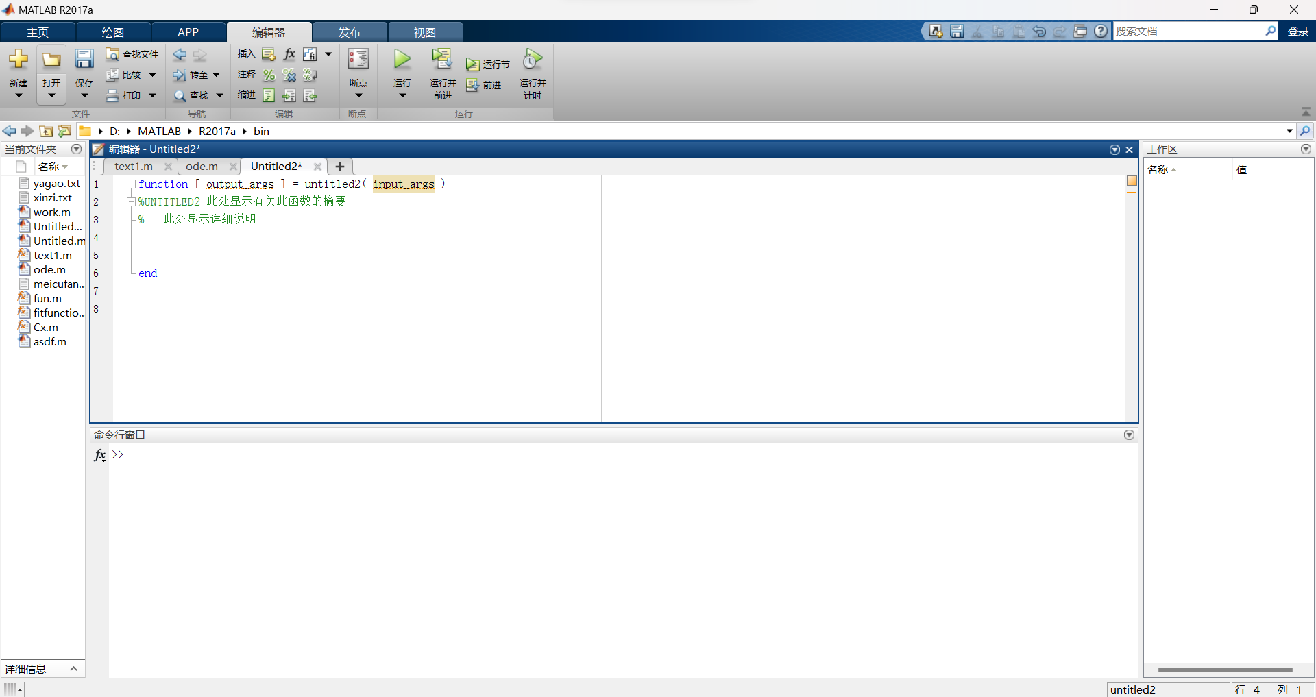The width and height of the screenshot is (1316, 697).
Task: Run the script with the green Run icon
Action: 402,60
